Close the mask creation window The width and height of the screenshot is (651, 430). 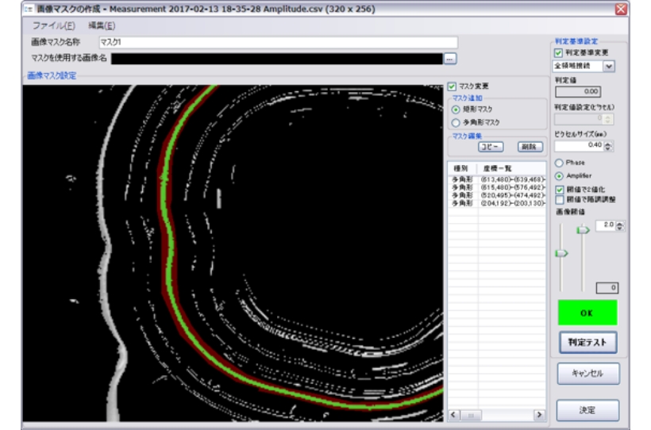pos(621,9)
